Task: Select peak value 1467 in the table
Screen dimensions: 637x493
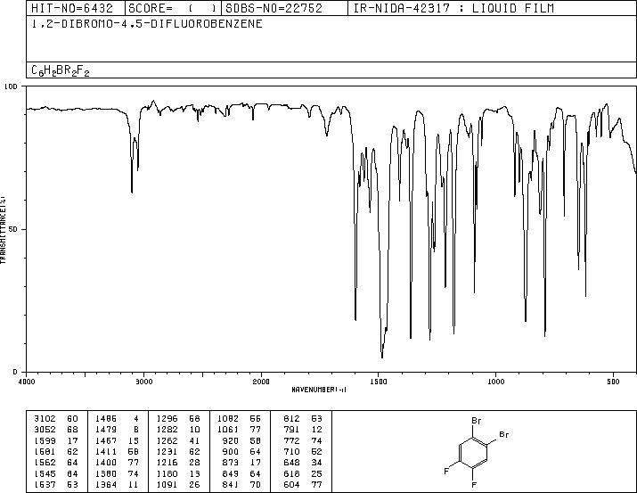Action: click(106, 440)
